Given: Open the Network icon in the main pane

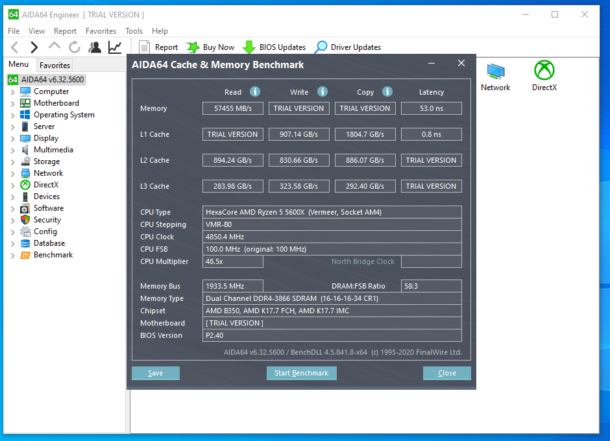Looking at the screenshot, I should (495, 71).
